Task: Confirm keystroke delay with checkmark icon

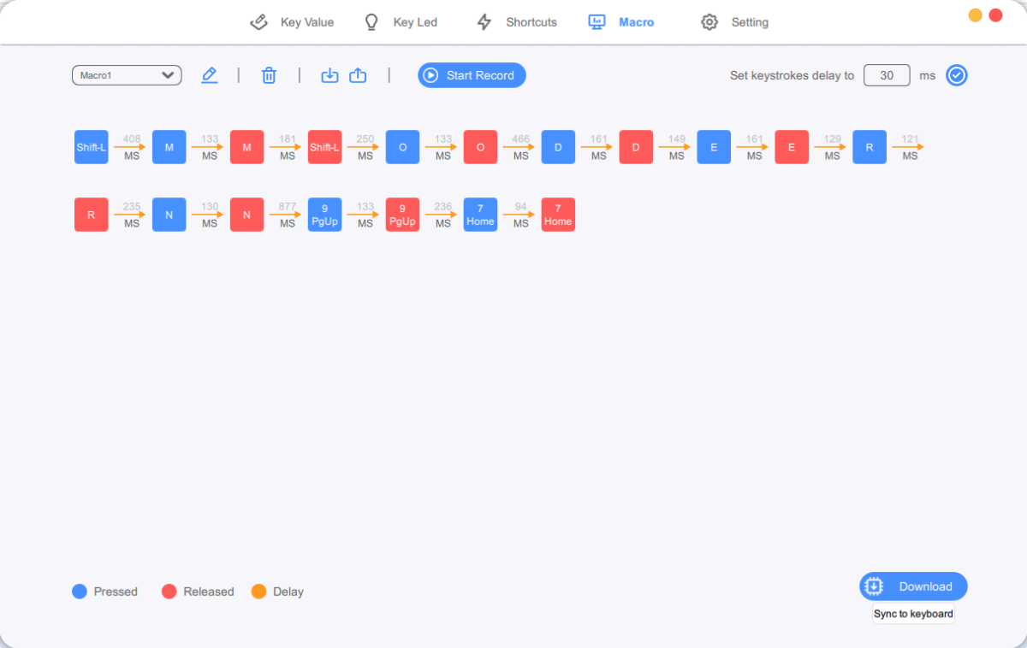Action: [956, 75]
